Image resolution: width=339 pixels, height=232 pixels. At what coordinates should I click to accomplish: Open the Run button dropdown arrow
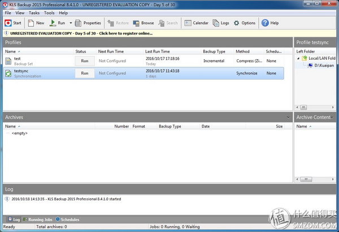click(x=71, y=23)
